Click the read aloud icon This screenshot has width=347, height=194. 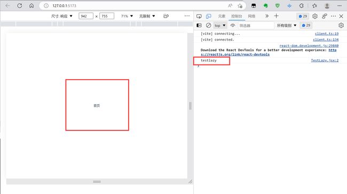coord(230,6)
